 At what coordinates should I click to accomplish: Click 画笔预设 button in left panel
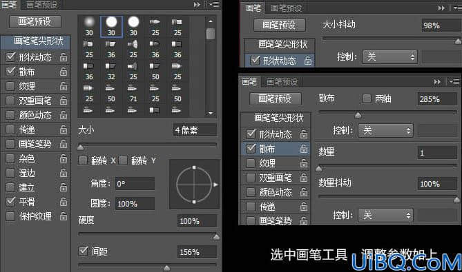click(x=35, y=22)
